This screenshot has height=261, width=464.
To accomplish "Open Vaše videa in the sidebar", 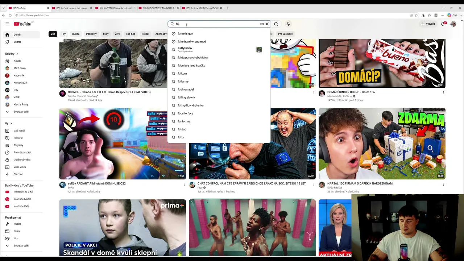I will (x=21, y=167).
